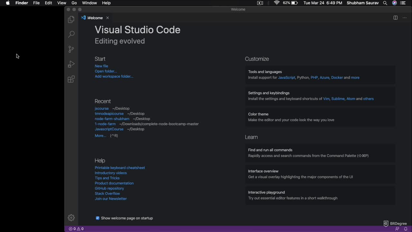Select the Welcome editor tab
This screenshot has width=412, height=232.
95,18
